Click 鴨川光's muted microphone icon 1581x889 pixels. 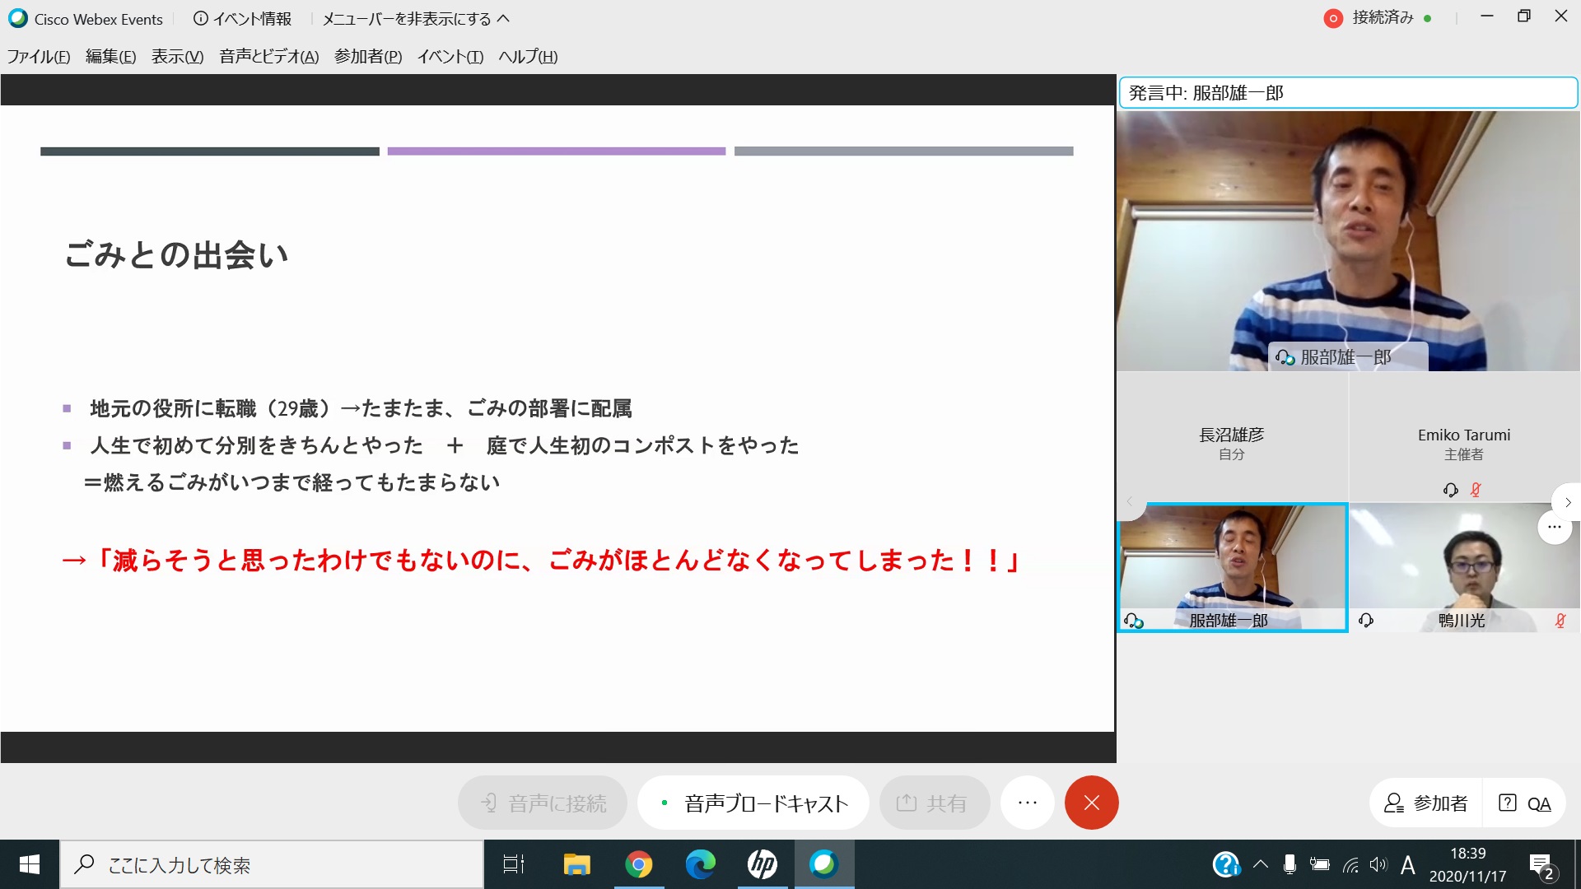[1560, 621]
